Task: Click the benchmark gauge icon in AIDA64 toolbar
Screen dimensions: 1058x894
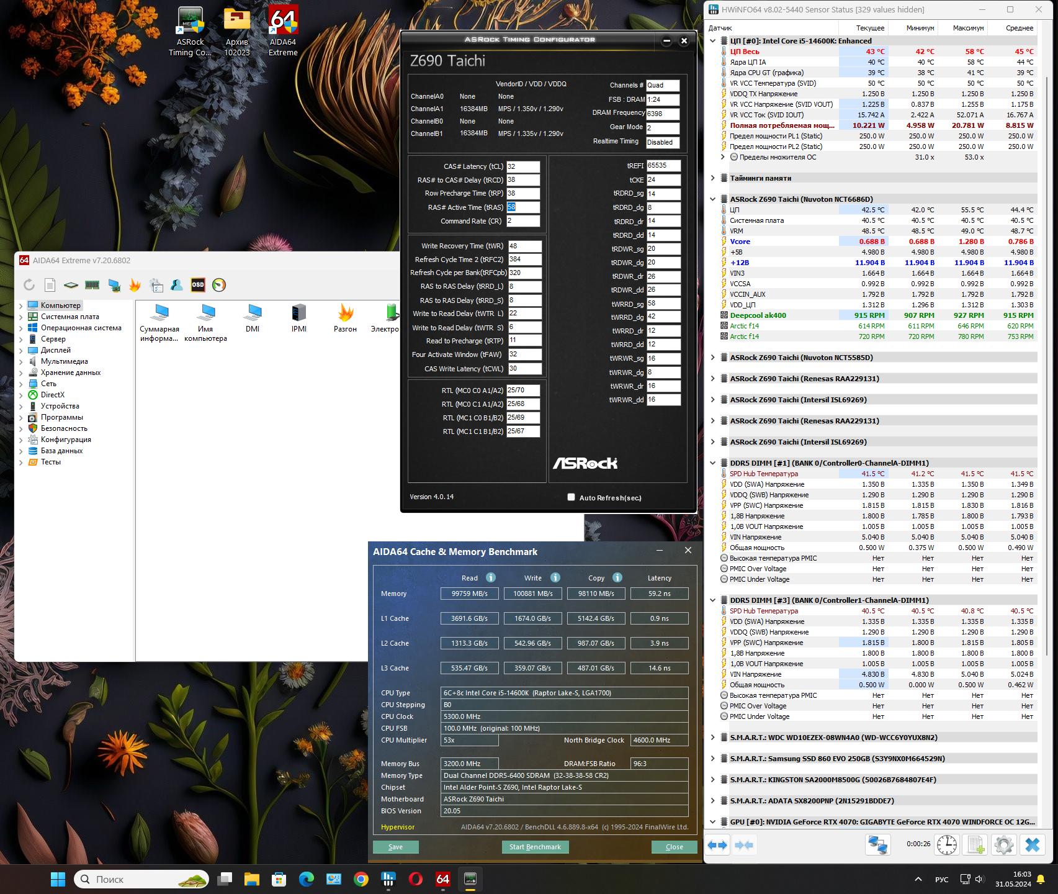Action: coord(219,285)
